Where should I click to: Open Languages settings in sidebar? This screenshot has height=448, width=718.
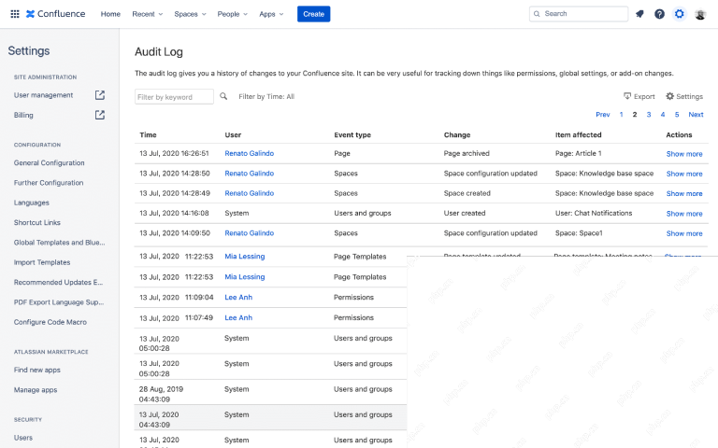[31, 203]
